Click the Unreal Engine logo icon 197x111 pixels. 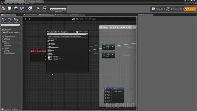1,1
